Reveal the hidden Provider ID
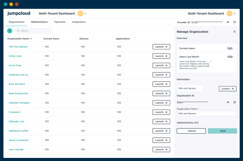Screen dimensions: 243x161 click(x=228, y=22)
